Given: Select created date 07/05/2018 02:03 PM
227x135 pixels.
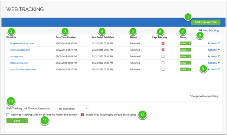Looking at the screenshot, I should pyautogui.click(x=66, y=56).
